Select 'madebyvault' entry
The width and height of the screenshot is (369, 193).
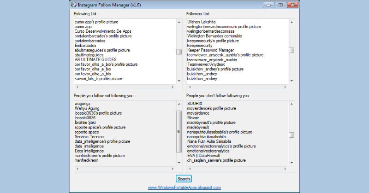pyautogui.click(x=198, y=127)
